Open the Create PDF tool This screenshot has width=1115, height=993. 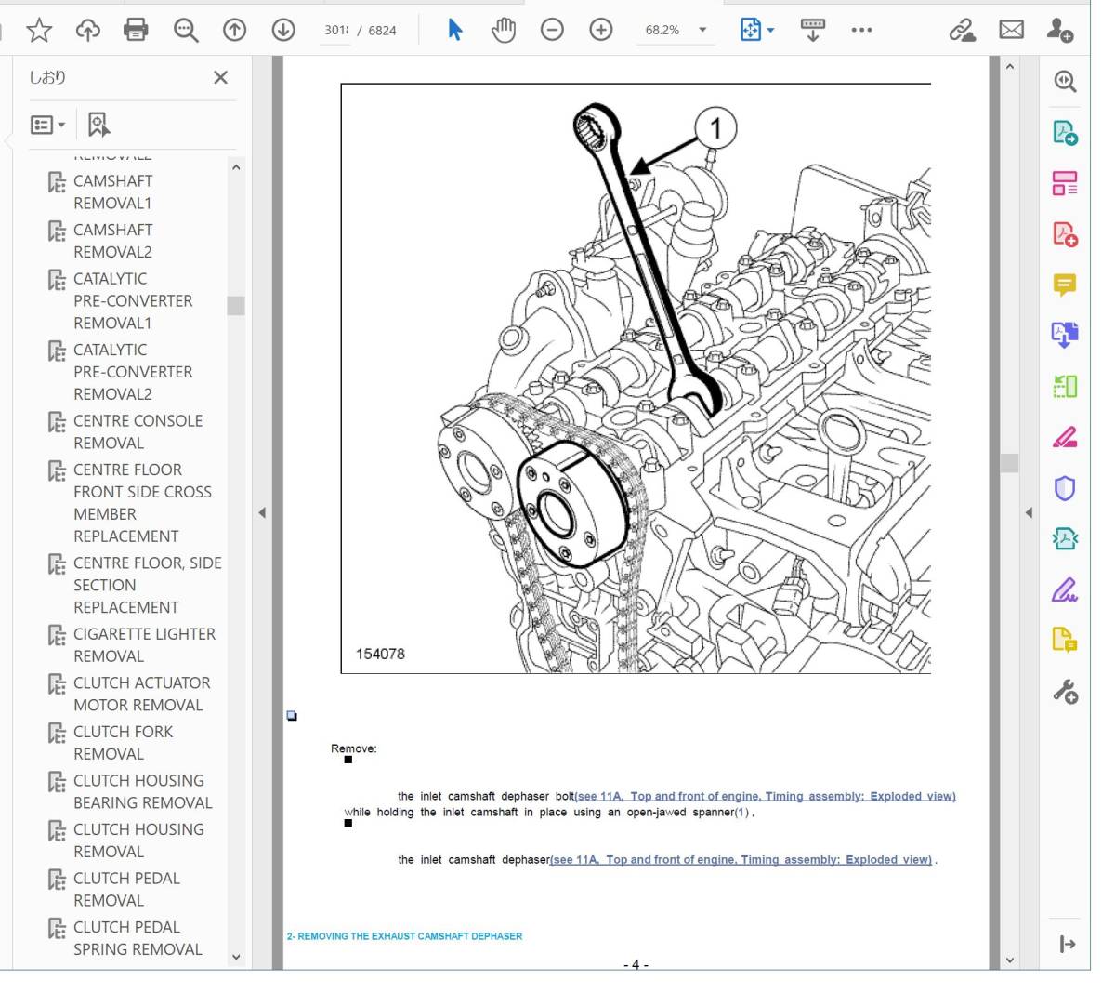pyautogui.click(x=1065, y=233)
